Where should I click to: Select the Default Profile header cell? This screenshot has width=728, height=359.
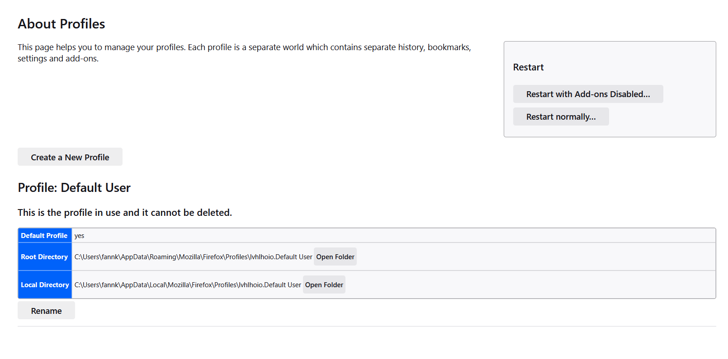tap(45, 235)
